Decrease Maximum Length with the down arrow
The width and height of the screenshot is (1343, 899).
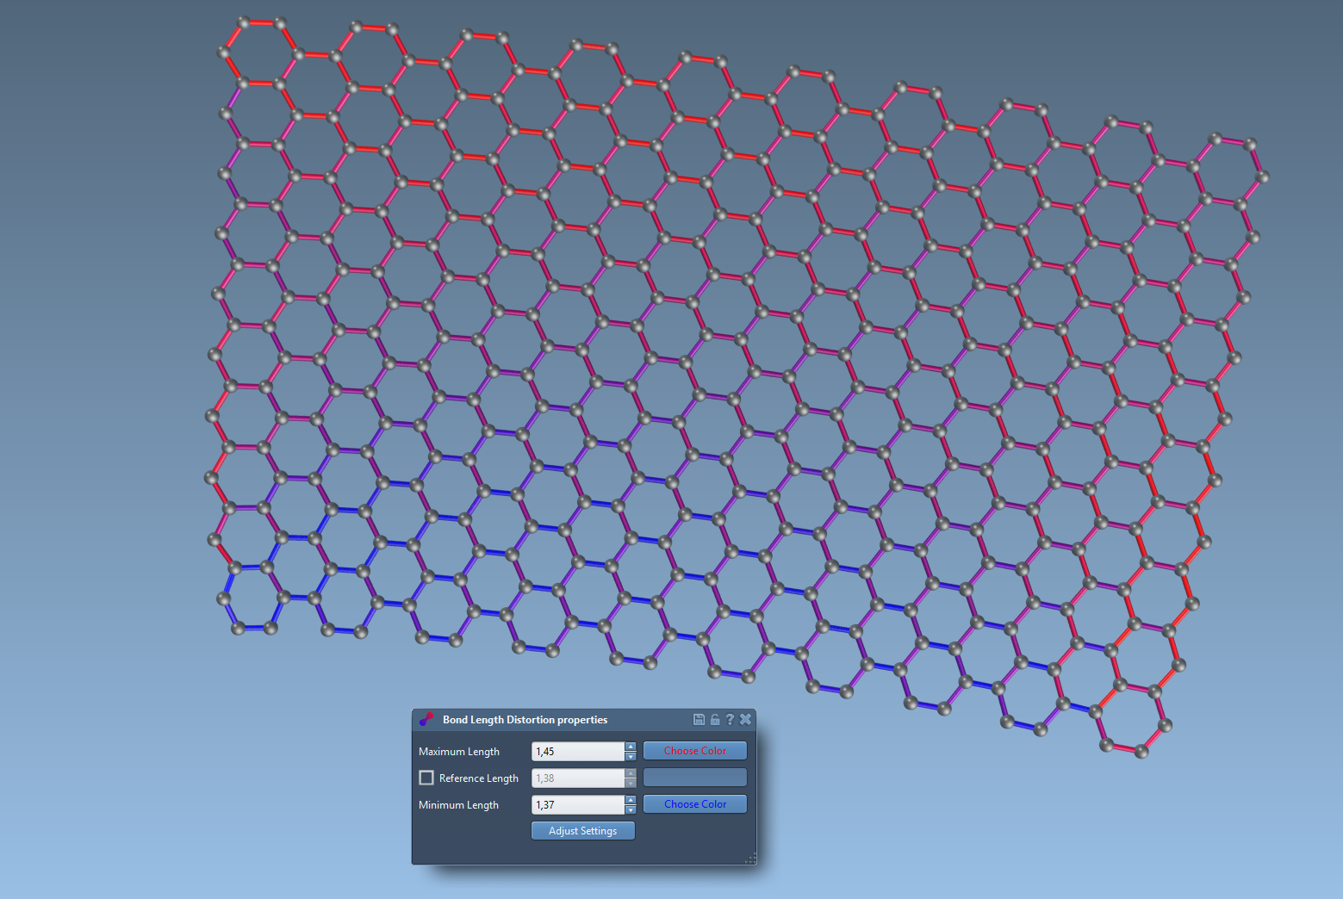tap(631, 756)
